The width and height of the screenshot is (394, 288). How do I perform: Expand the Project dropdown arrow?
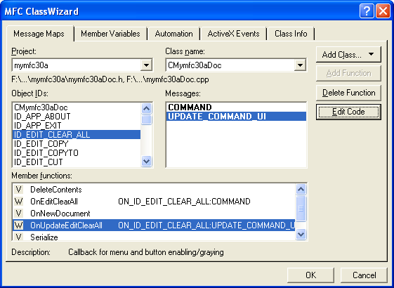tap(146, 65)
